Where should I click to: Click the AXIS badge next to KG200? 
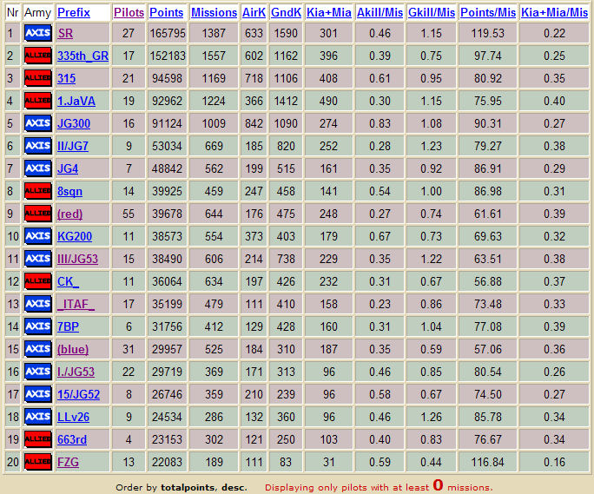point(37,236)
